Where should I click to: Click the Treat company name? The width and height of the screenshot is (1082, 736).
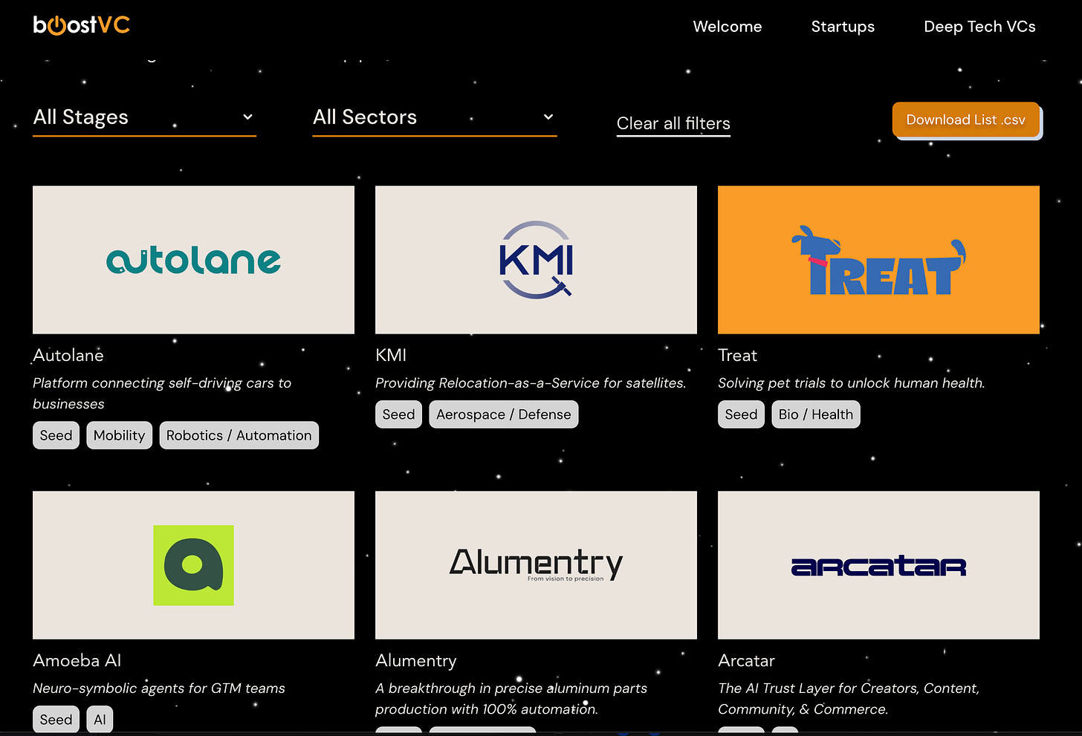[x=737, y=356]
